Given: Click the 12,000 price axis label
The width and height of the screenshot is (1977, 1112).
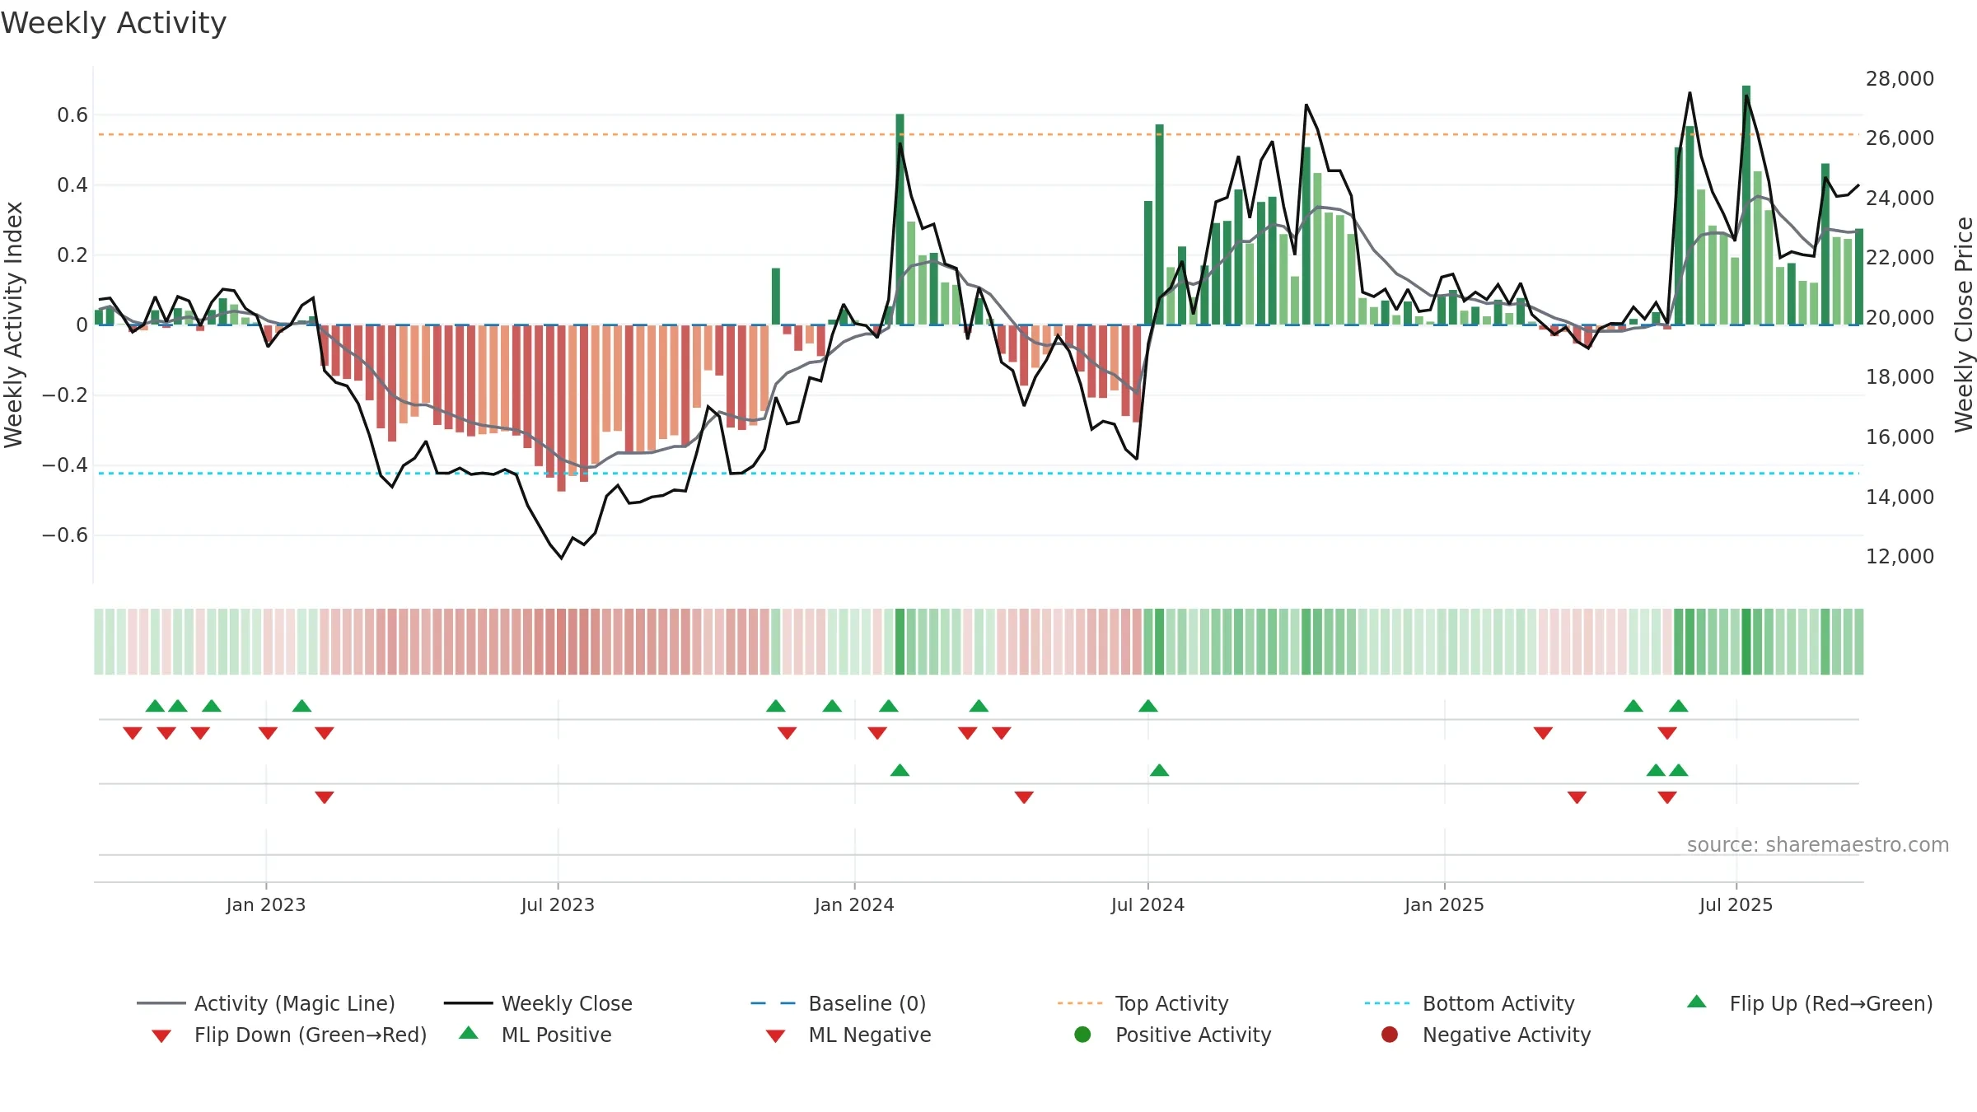Looking at the screenshot, I should click(1900, 556).
